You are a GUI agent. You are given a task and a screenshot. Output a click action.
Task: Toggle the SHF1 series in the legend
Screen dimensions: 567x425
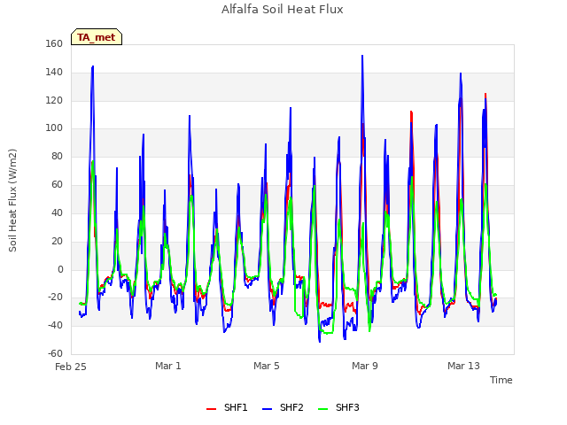pos(227,407)
